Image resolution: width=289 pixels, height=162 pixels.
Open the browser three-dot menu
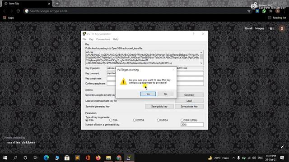[x=284, y=11]
